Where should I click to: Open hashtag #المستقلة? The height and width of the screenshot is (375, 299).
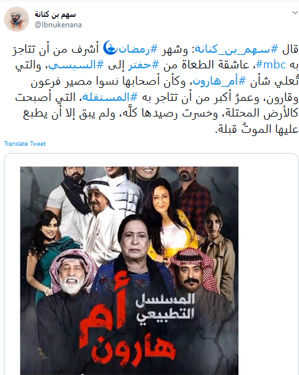point(110,97)
